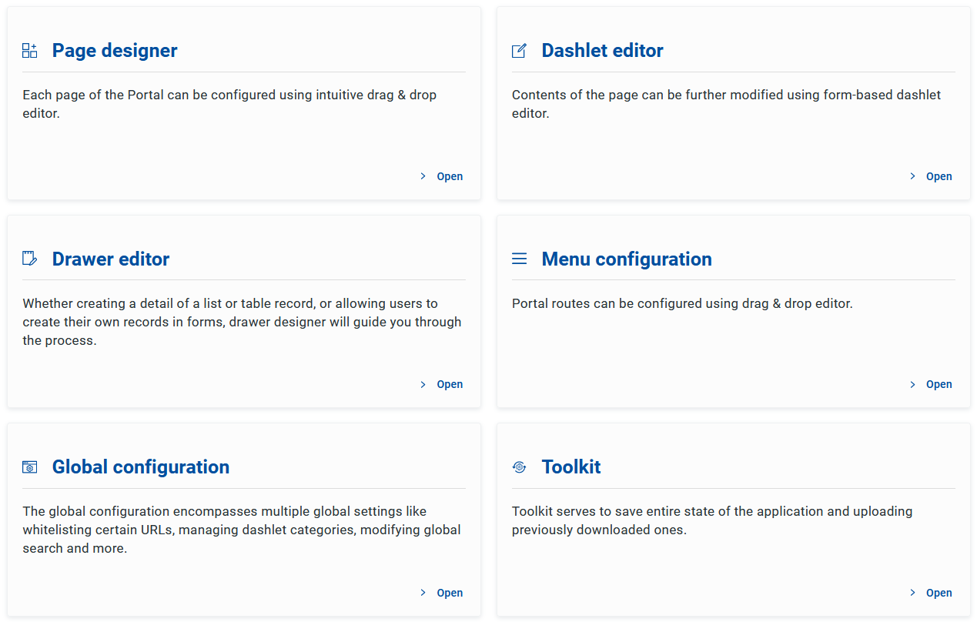Click the Global configuration title
The image size is (977, 622).
[x=141, y=467]
